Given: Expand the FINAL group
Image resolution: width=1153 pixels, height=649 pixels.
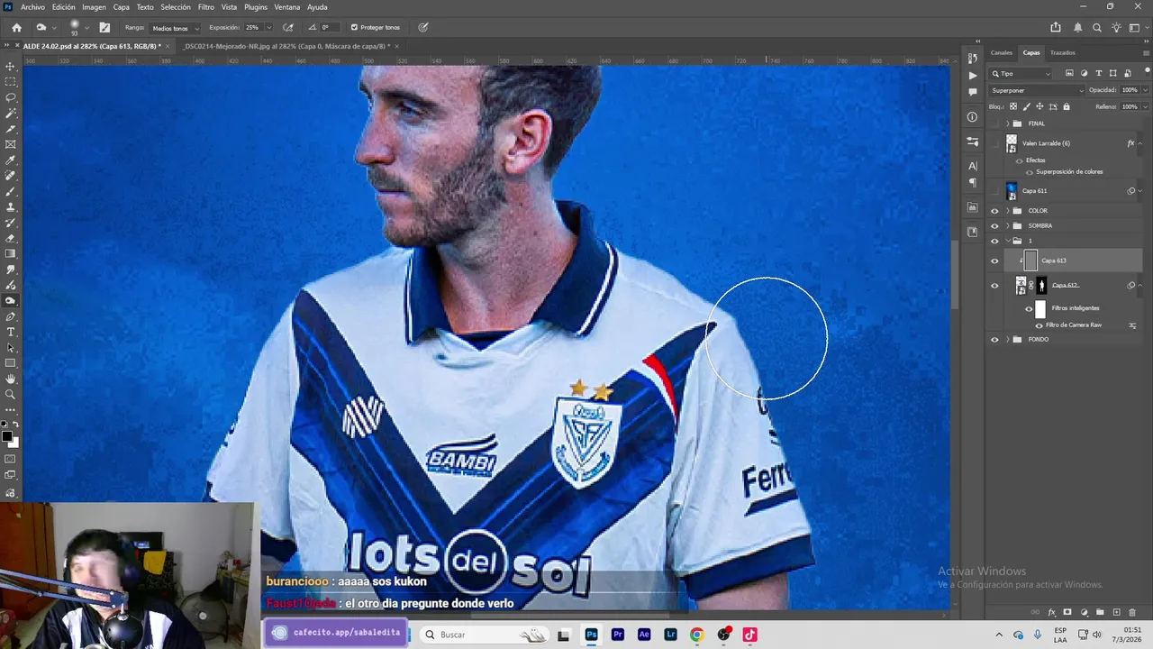Looking at the screenshot, I should click(1007, 123).
